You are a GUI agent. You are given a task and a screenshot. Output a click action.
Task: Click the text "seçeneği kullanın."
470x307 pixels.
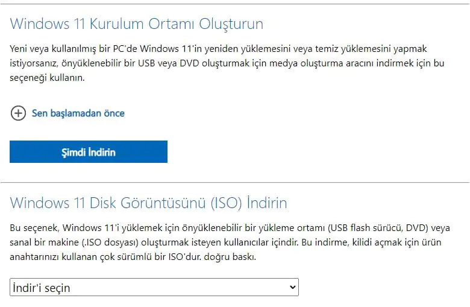pyautogui.click(x=47, y=78)
